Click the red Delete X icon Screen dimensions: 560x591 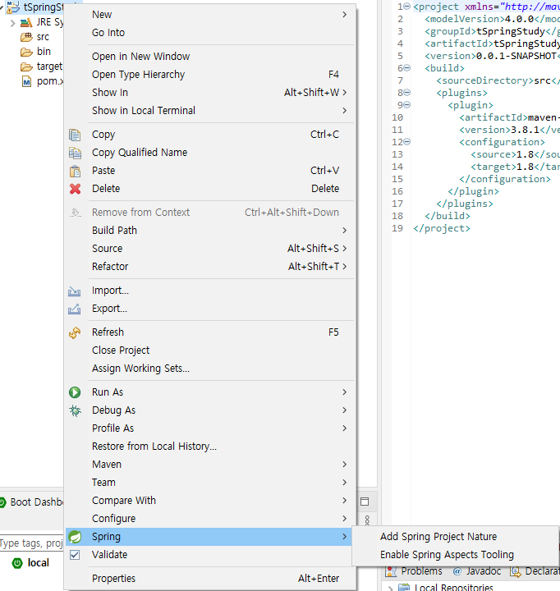tap(75, 189)
